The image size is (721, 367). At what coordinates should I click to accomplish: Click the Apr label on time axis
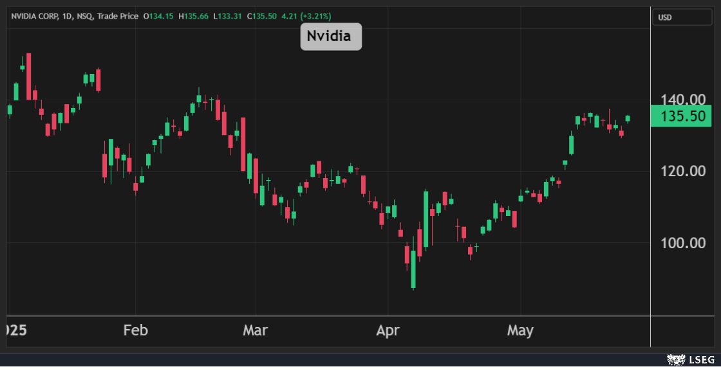click(388, 331)
